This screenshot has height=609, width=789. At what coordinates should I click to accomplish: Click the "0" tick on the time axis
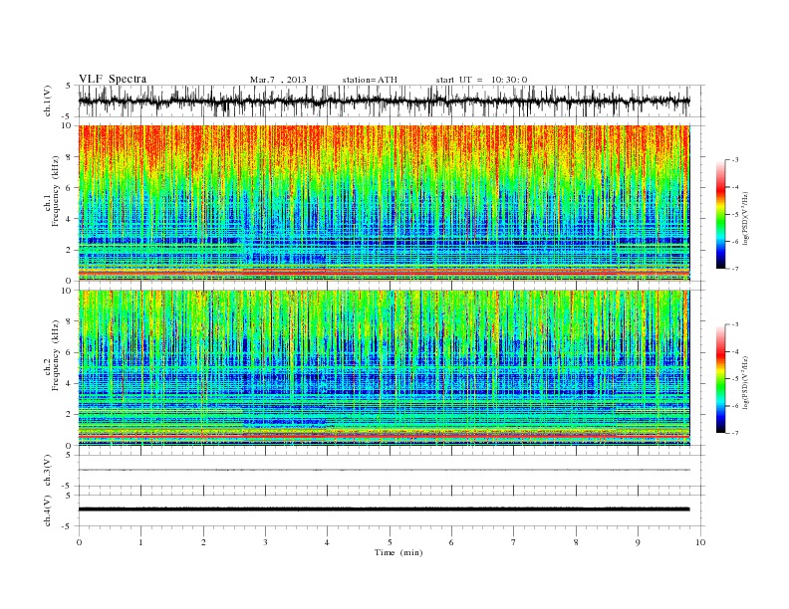coord(79,542)
